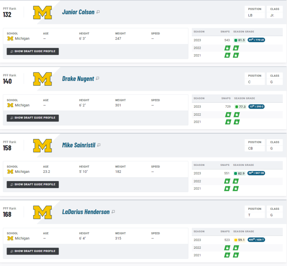The width and height of the screenshot is (287, 266).
Task: Open LaDarius Henderson's draft guide profile
Action: (x=33, y=251)
